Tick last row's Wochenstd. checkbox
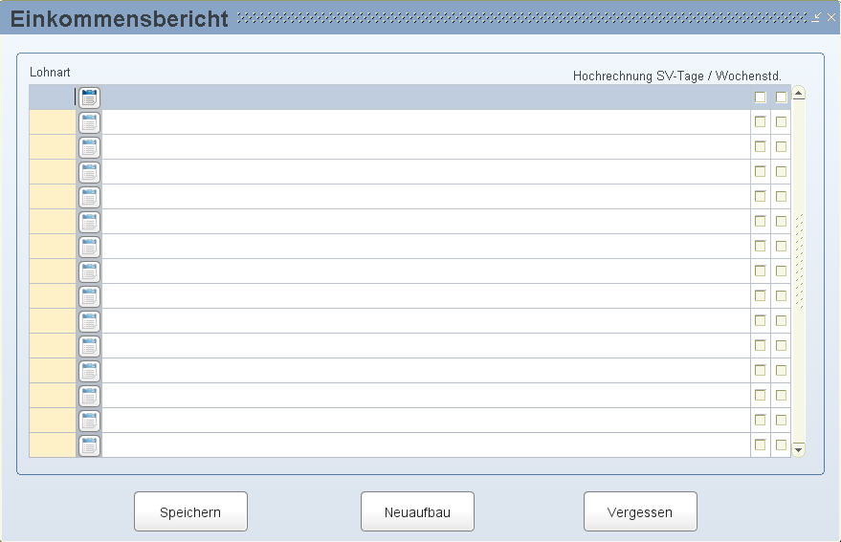 click(781, 444)
